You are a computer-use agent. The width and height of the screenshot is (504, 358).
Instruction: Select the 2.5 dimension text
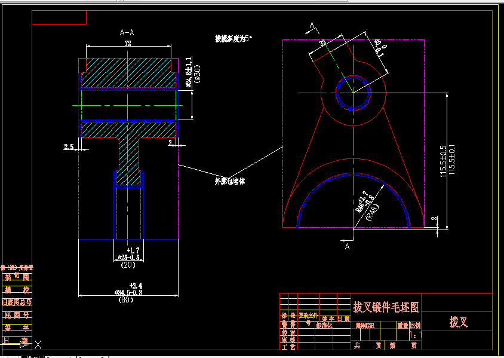(69, 147)
